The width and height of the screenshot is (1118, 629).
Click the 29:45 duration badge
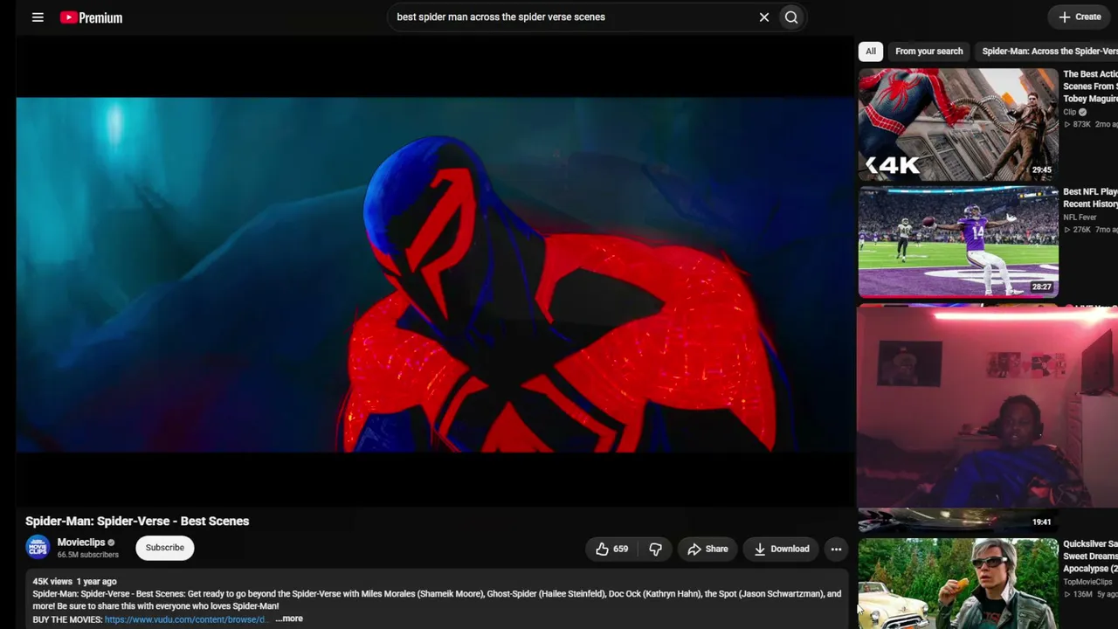click(1041, 170)
